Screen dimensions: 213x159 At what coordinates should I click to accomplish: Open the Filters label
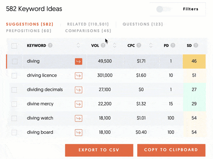coord(191,9)
